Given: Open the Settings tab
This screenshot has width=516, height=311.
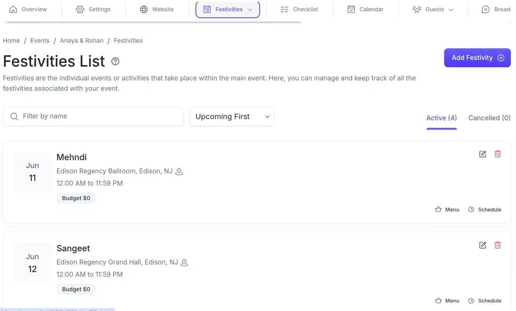Looking at the screenshot, I should pyautogui.click(x=93, y=9).
